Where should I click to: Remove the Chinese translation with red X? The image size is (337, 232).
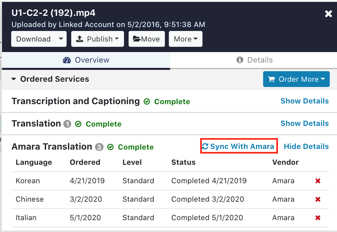click(x=318, y=199)
